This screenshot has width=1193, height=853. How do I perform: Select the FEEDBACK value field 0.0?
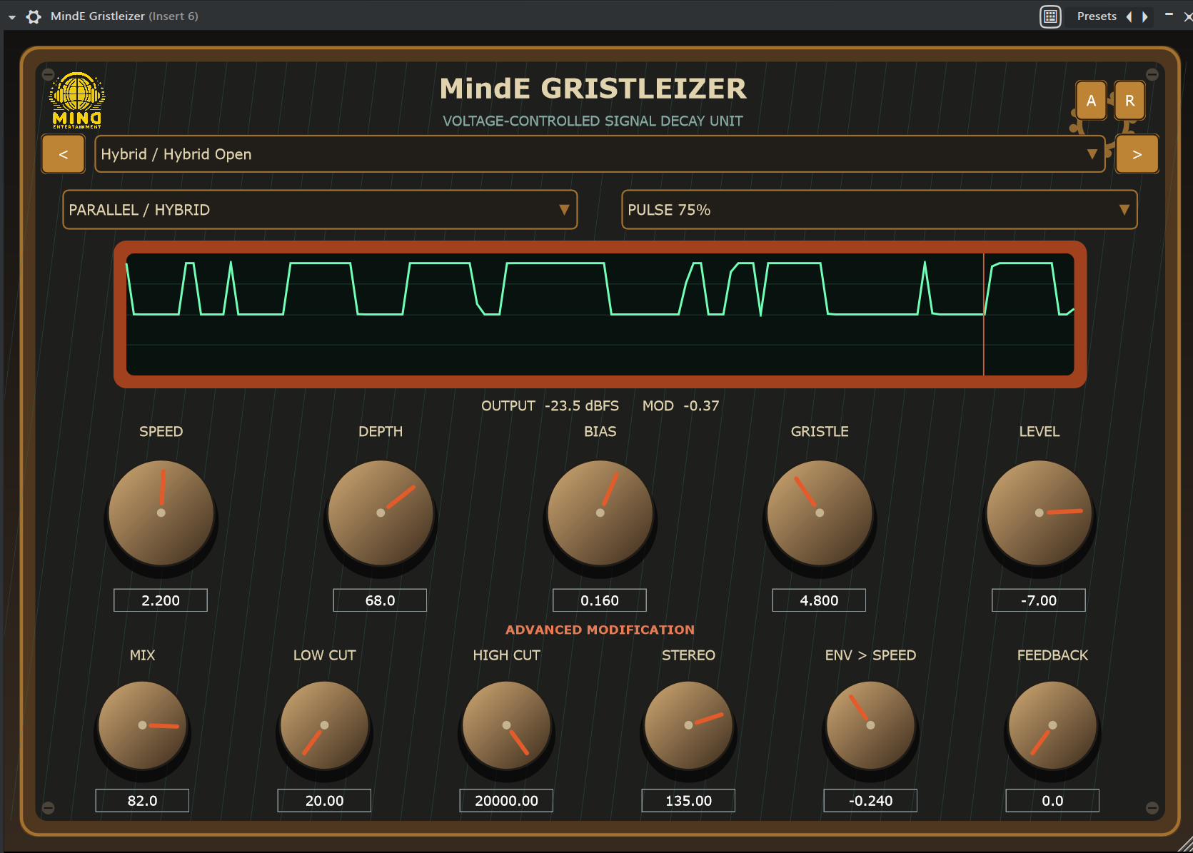coord(1052,801)
